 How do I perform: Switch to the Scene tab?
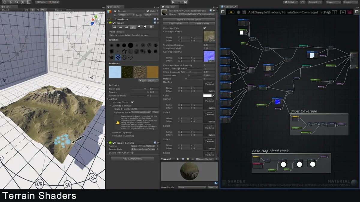click(8, 7)
